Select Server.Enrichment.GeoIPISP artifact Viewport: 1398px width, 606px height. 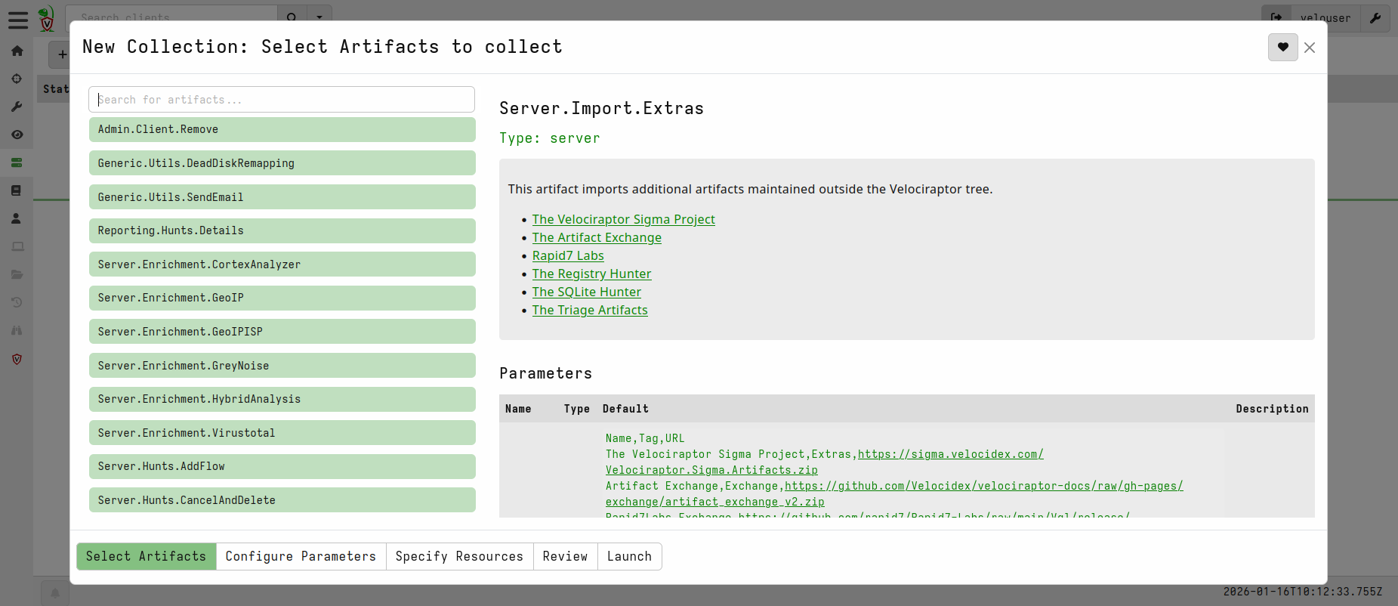click(282, 332)
